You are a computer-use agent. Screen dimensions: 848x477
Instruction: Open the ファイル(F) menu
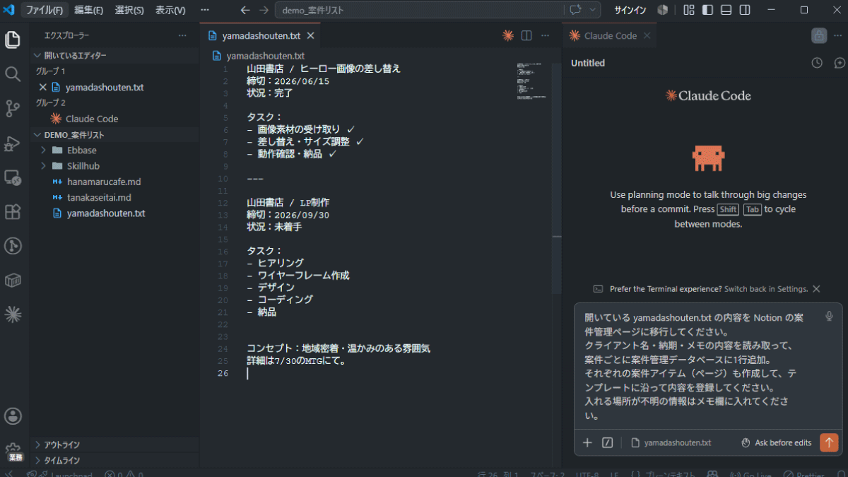[45, 10]
